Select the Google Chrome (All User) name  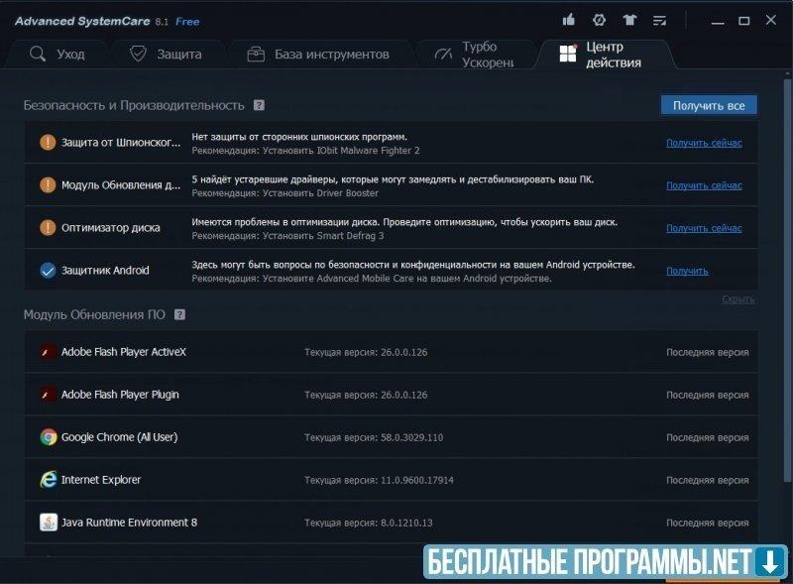click(x=119, y=436)
